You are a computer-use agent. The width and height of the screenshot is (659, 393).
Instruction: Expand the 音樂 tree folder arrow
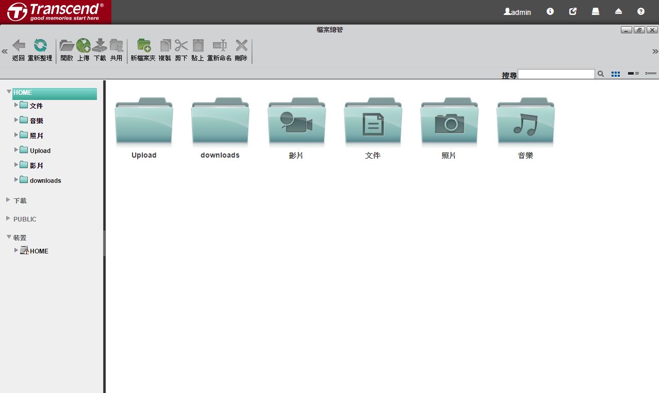[x=17, y=120]
